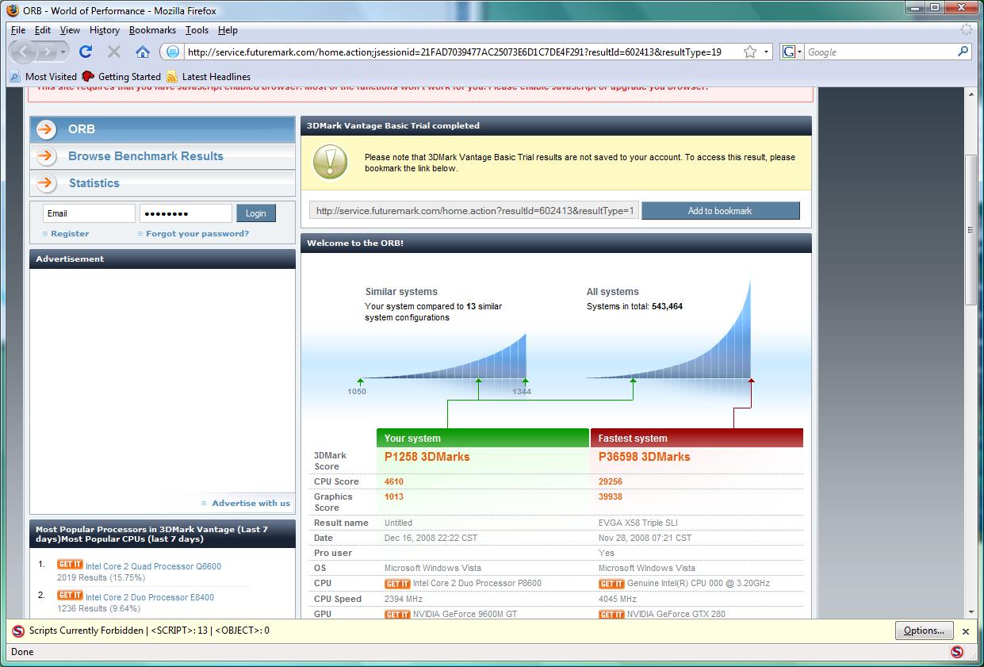The width and height of the screenshot is (984, 667).
Task: Open the Register link
Action: pyautogui.click(x=70, y=234)
